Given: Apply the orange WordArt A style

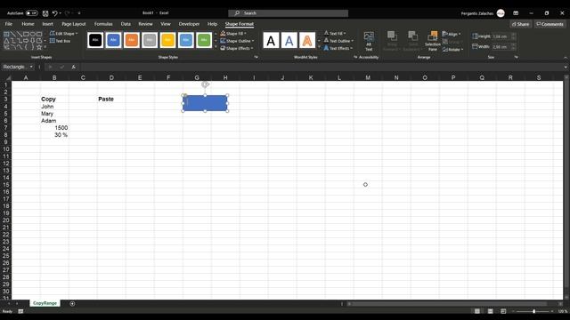Looking at the screenshot, I should tap(307, 41).
